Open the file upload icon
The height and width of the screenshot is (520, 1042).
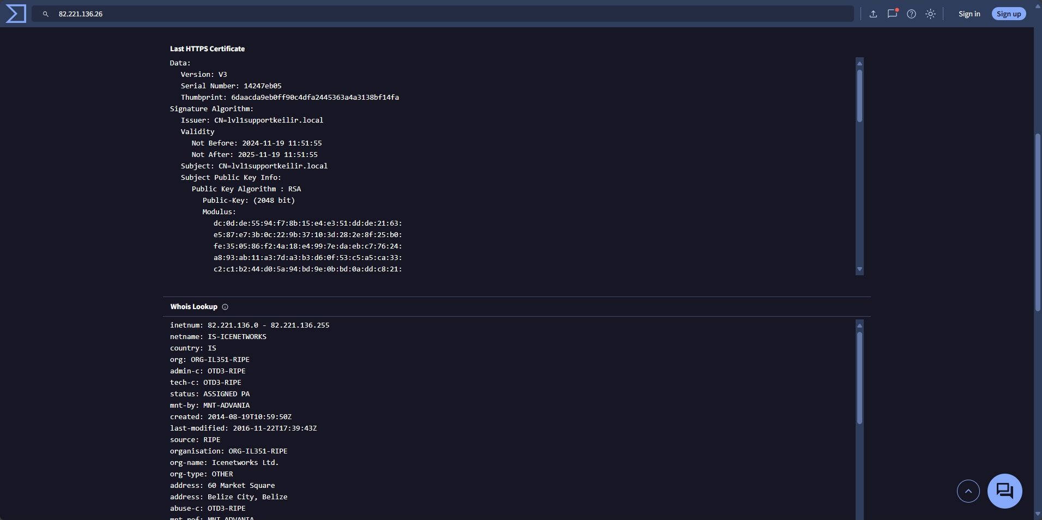point(873,14)
